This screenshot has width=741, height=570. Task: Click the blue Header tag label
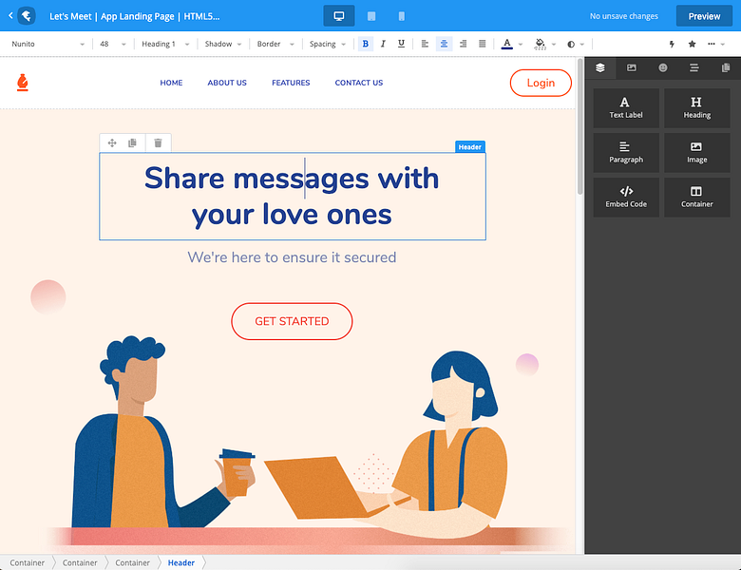coord(469,147)
